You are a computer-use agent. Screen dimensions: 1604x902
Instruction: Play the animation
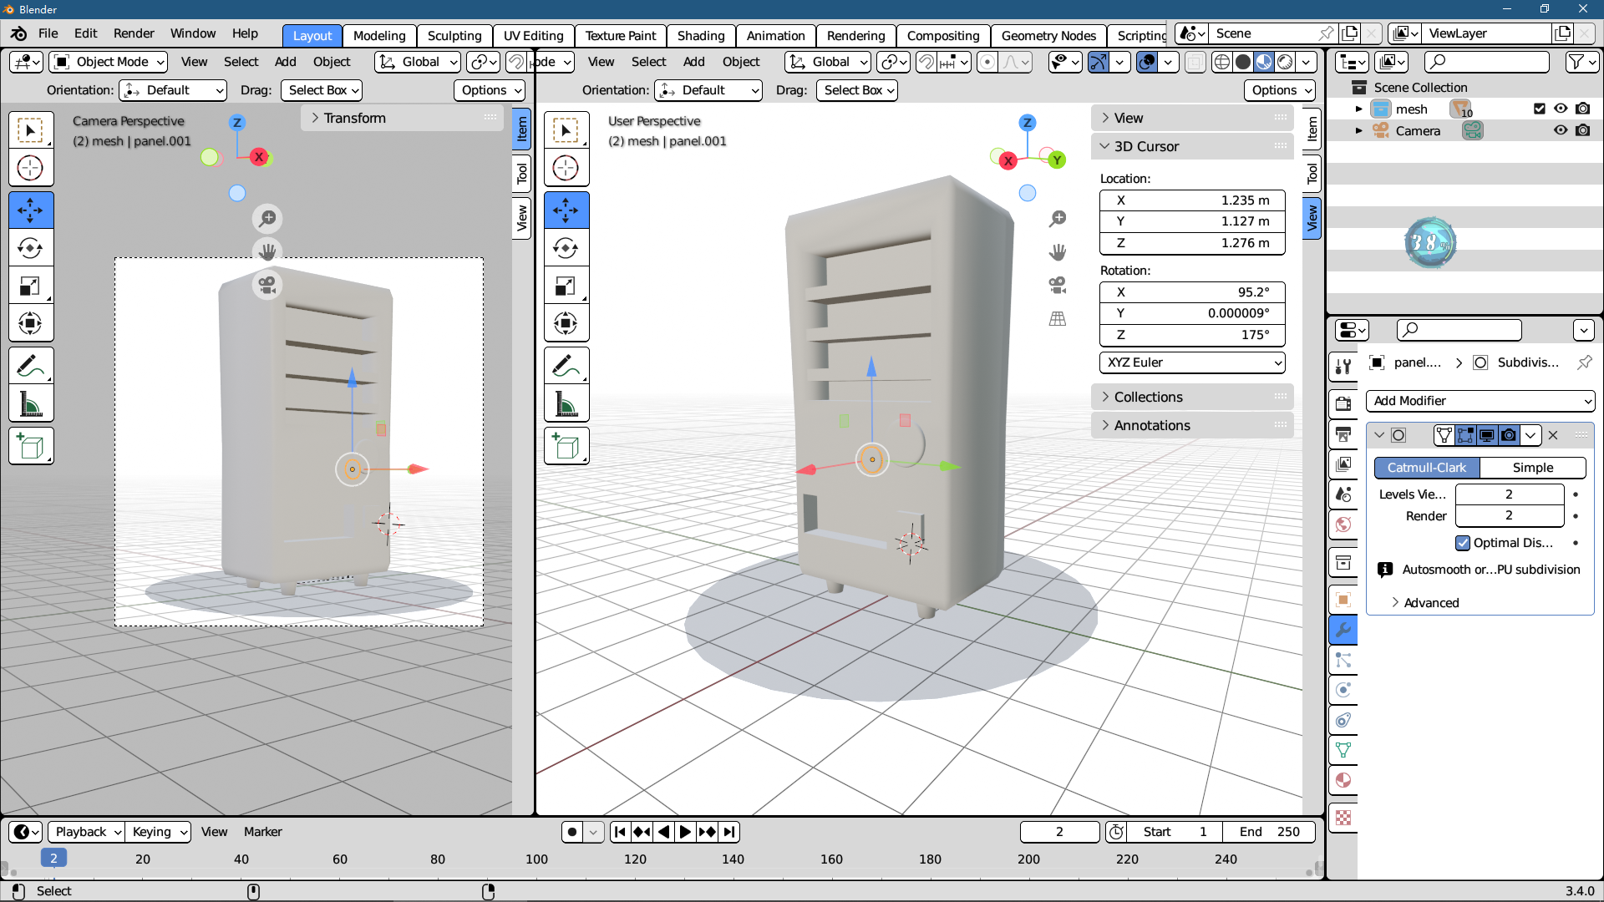click(x=685, y=832)
